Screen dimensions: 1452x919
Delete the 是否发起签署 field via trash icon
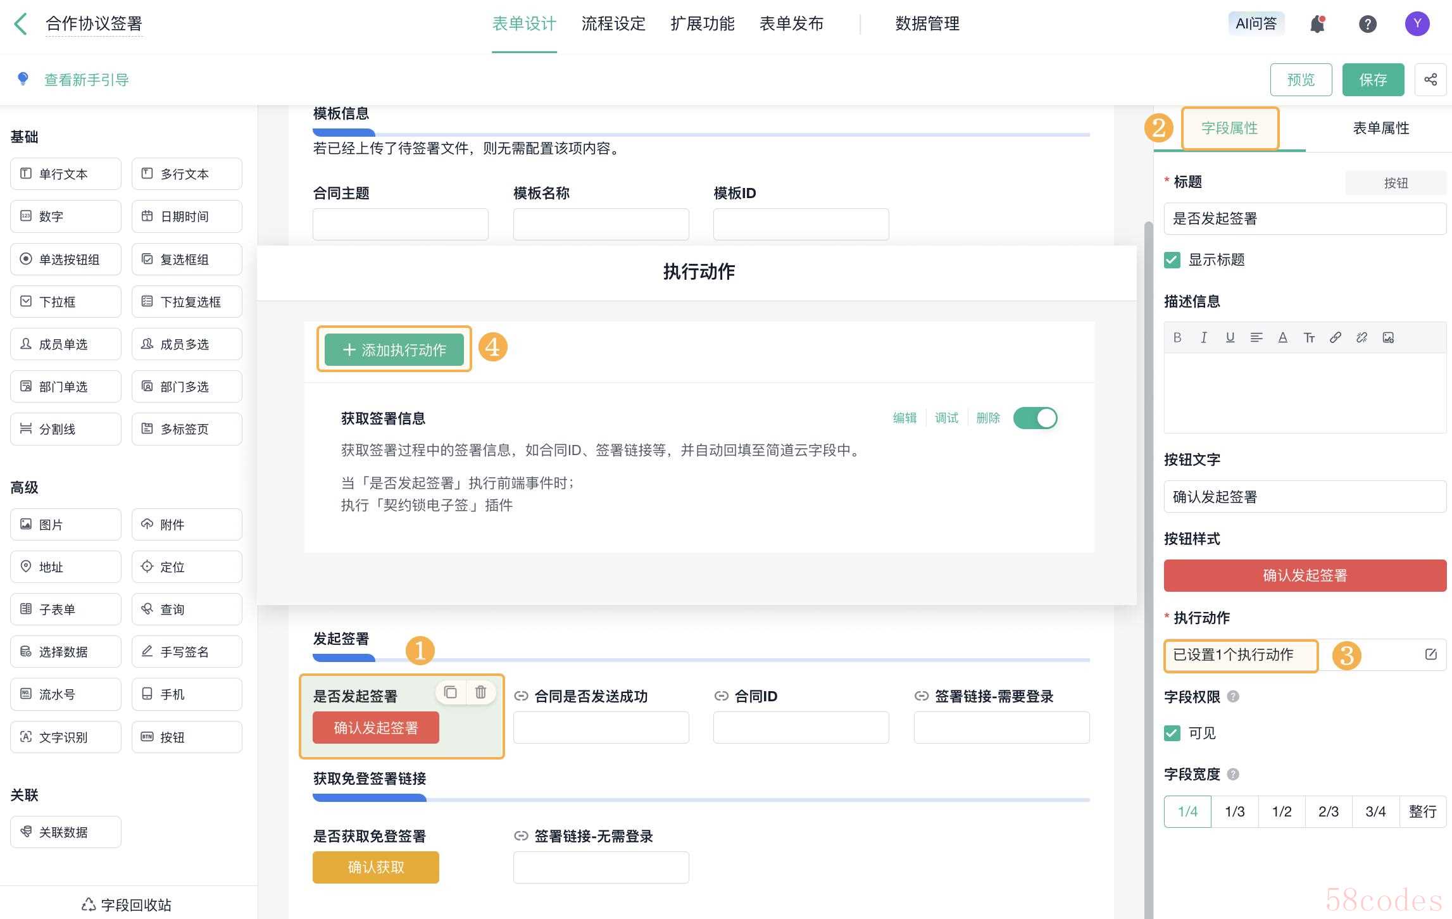[x=480, y=692]
